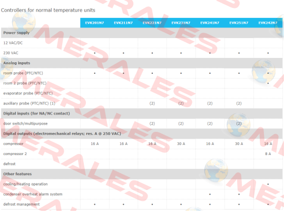The width and height of the screenshot is (284, 211).
Task: Select the EVK231N7 column header
Action: [181, 23]
